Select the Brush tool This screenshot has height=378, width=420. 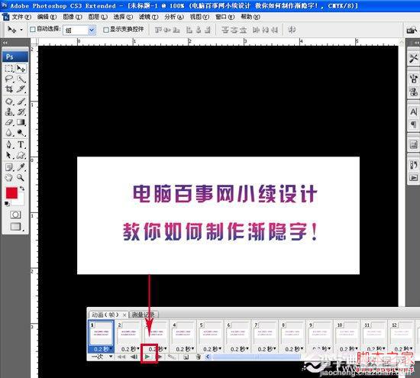pyautogui.click(x=21, y=102)
